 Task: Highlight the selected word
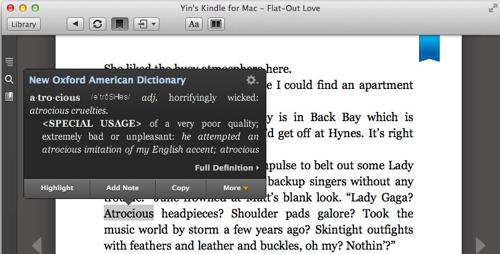pos(57,188)
